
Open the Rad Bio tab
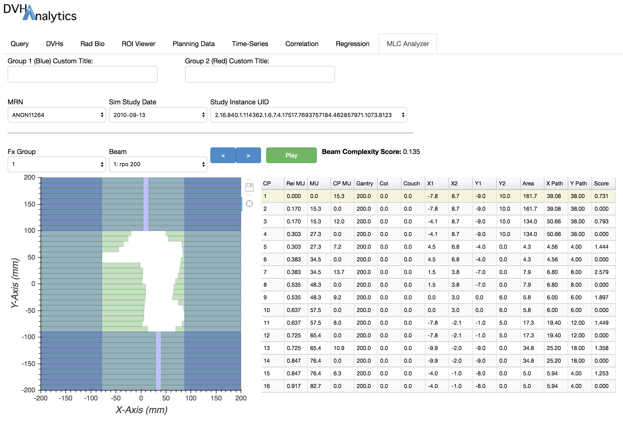point(92,44)
